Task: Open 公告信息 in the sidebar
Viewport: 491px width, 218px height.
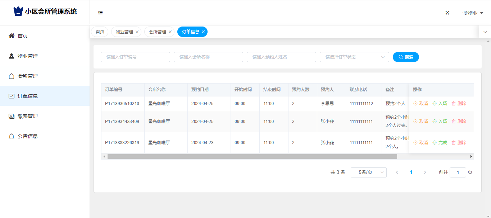Action: coord(28,136)
